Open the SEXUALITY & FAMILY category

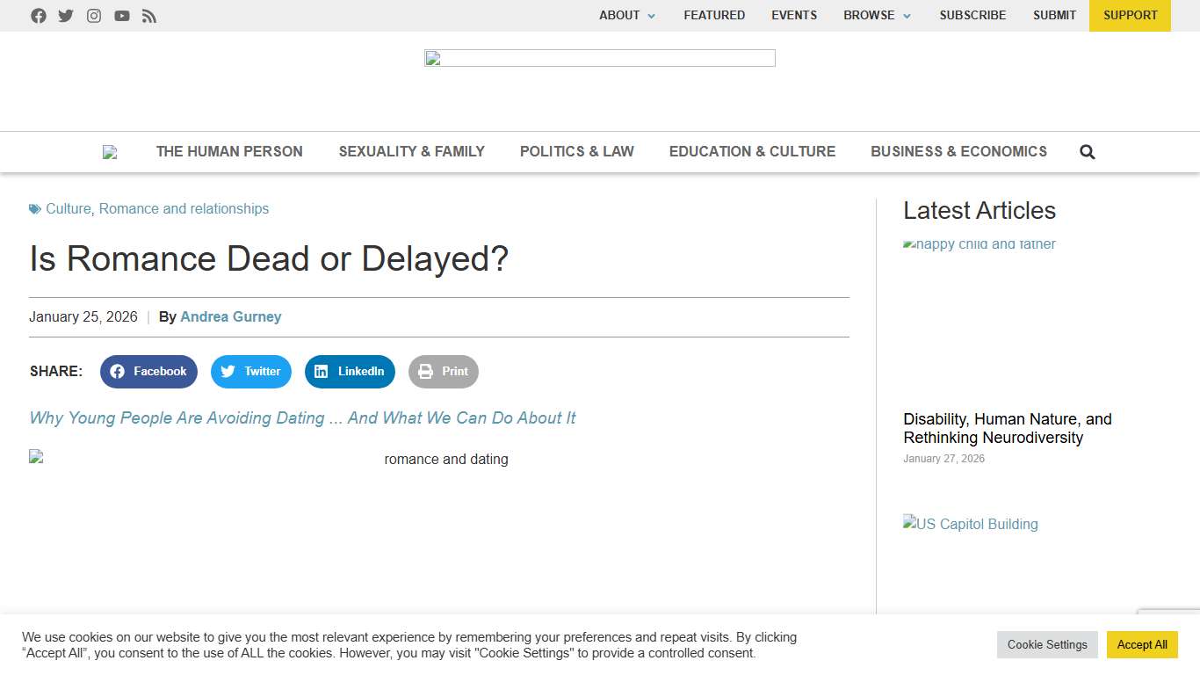click(x=411, y=151)
